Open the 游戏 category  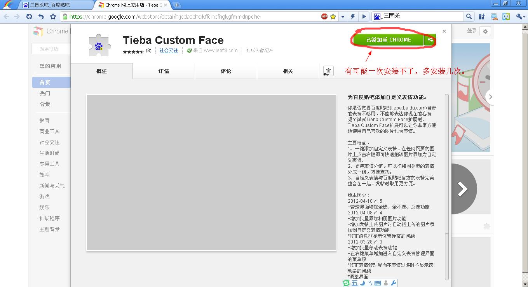click(45, 197)
